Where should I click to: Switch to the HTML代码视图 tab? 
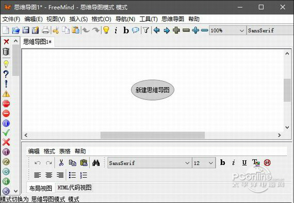74,188
